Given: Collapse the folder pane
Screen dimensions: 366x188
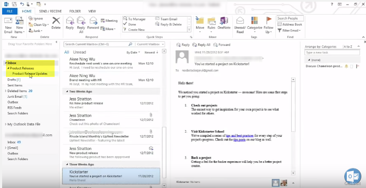Looking at the screenshot, I should [x=56, y=42].
